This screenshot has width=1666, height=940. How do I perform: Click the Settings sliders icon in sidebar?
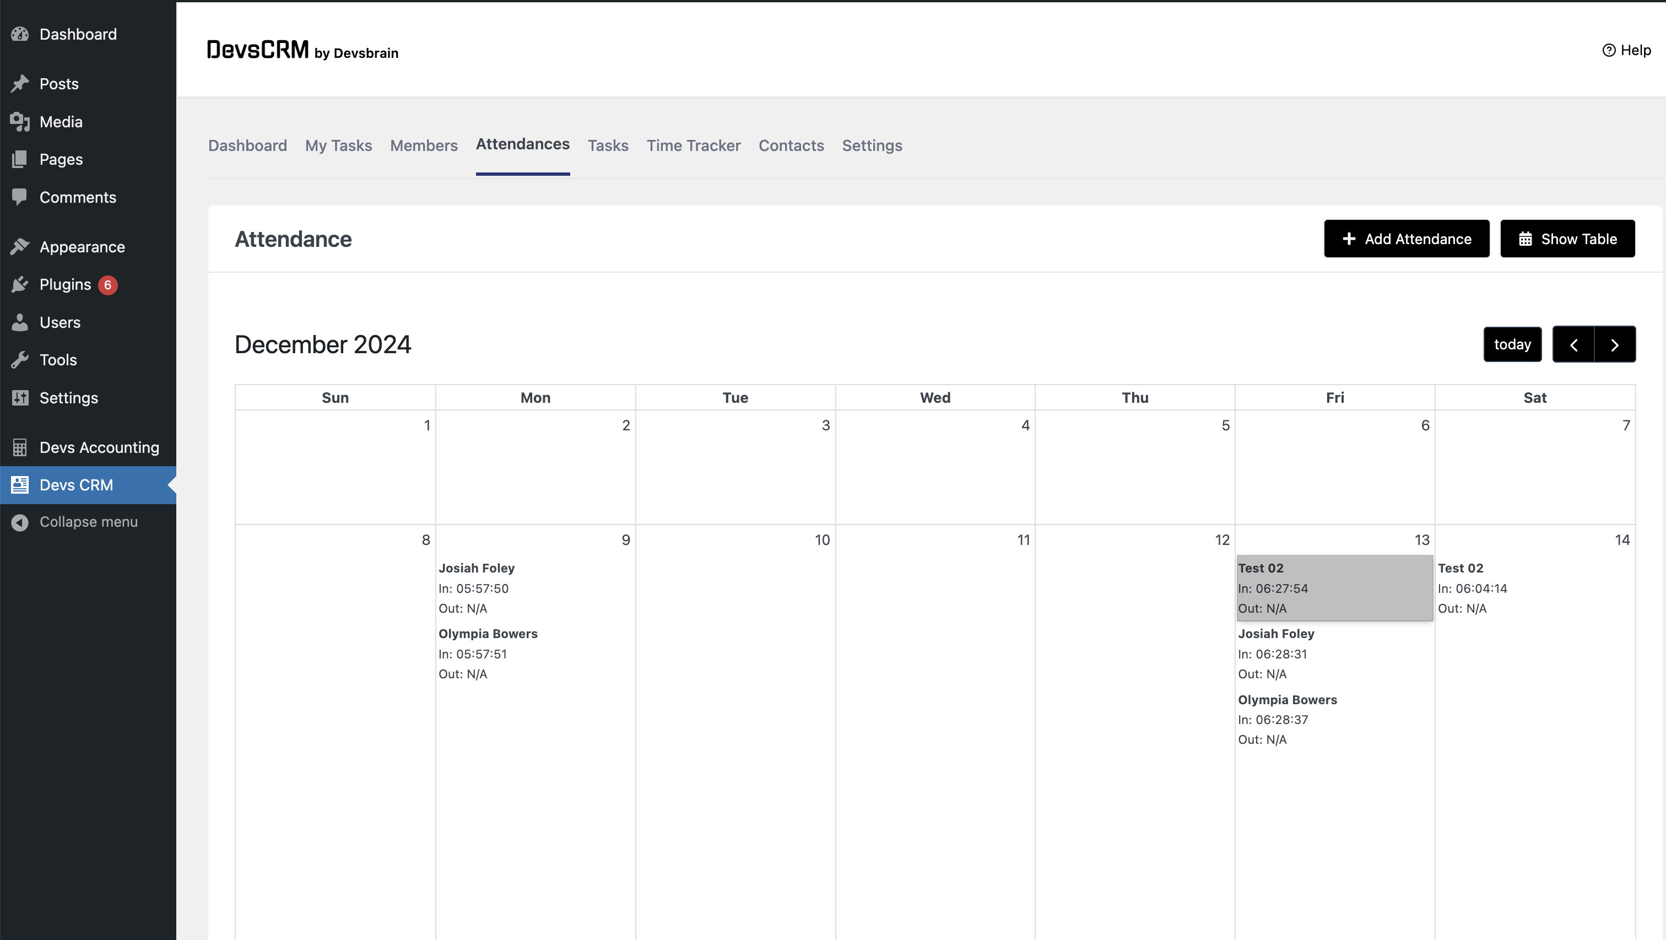coord(20,398)
